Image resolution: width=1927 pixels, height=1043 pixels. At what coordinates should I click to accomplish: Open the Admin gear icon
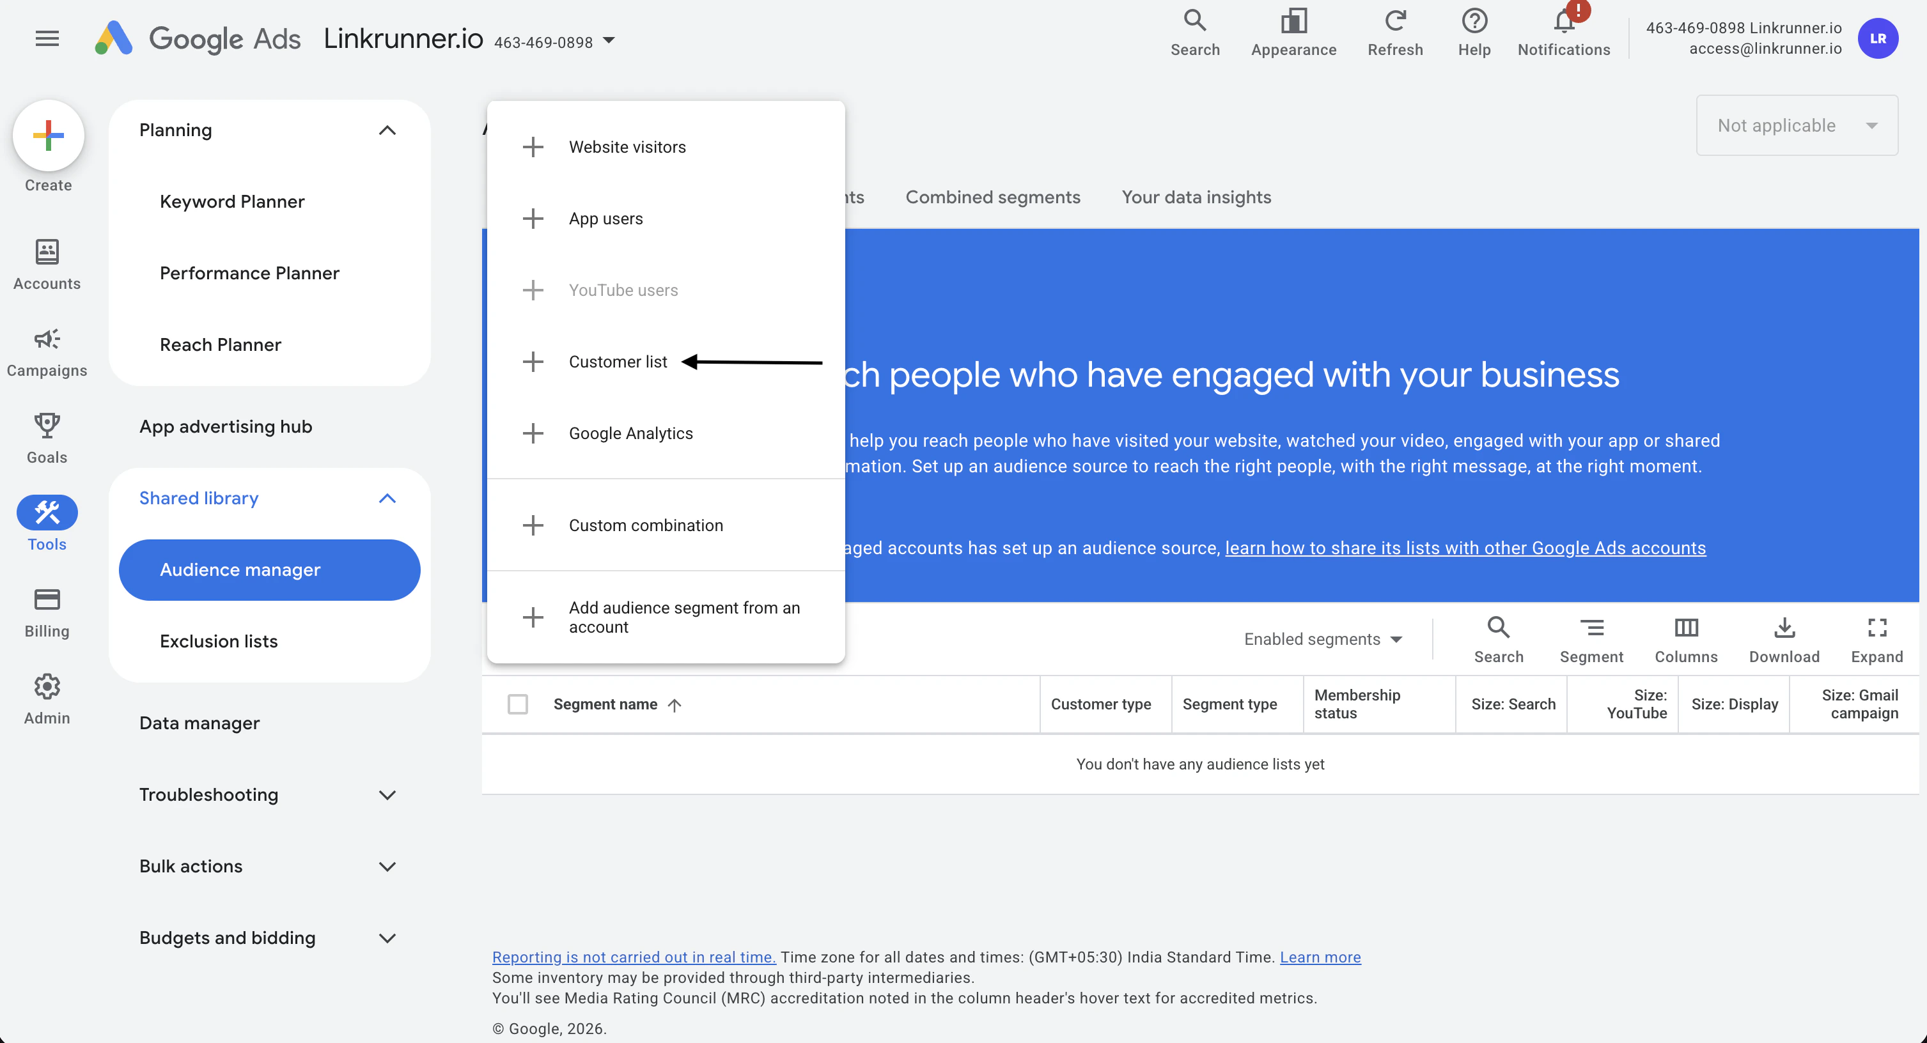coord(47,686)
